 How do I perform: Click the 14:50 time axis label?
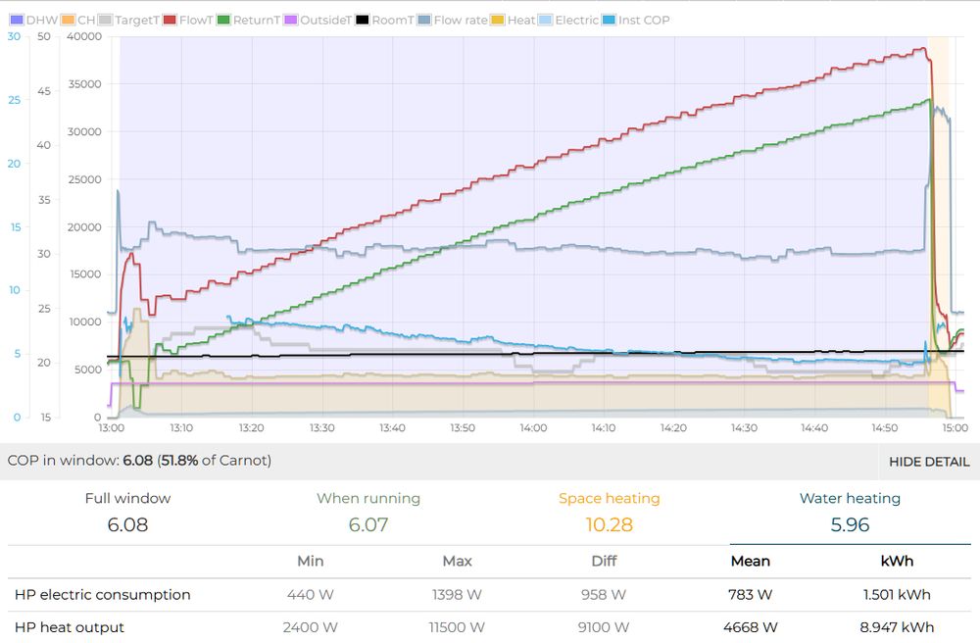click(884, 428)
